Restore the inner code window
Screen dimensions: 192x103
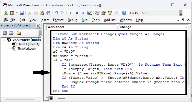pos(183,20)
